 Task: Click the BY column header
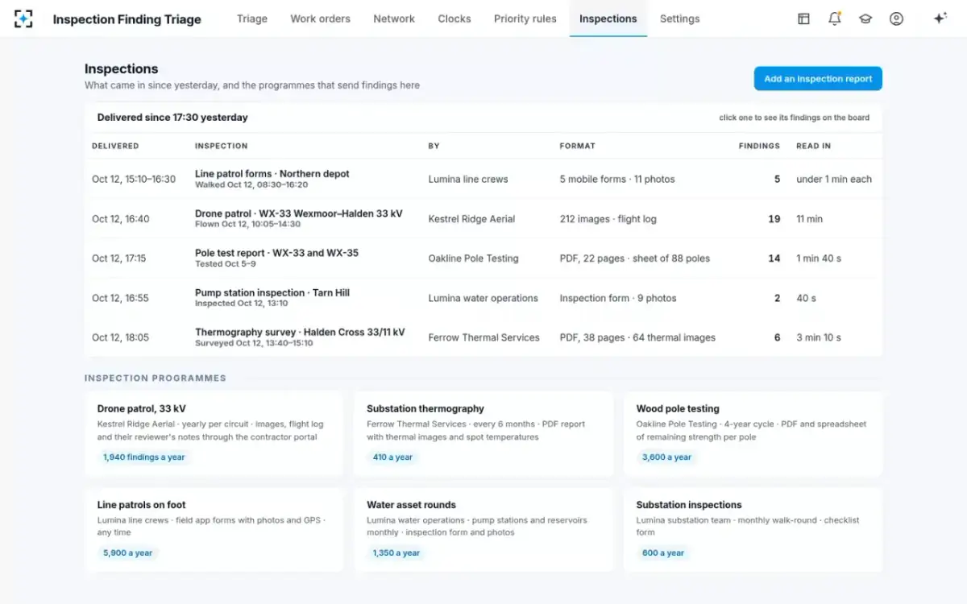point(434,146)
